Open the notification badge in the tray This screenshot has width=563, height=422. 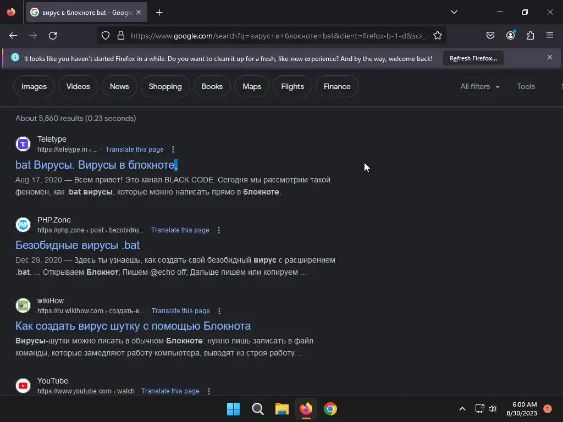[547, 409]
